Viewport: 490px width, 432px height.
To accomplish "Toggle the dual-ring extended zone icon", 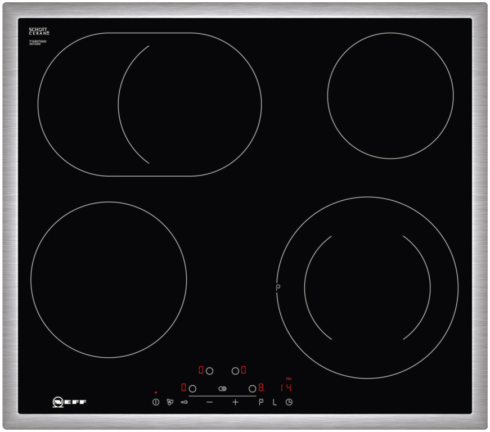I will (x=223, y=389).
